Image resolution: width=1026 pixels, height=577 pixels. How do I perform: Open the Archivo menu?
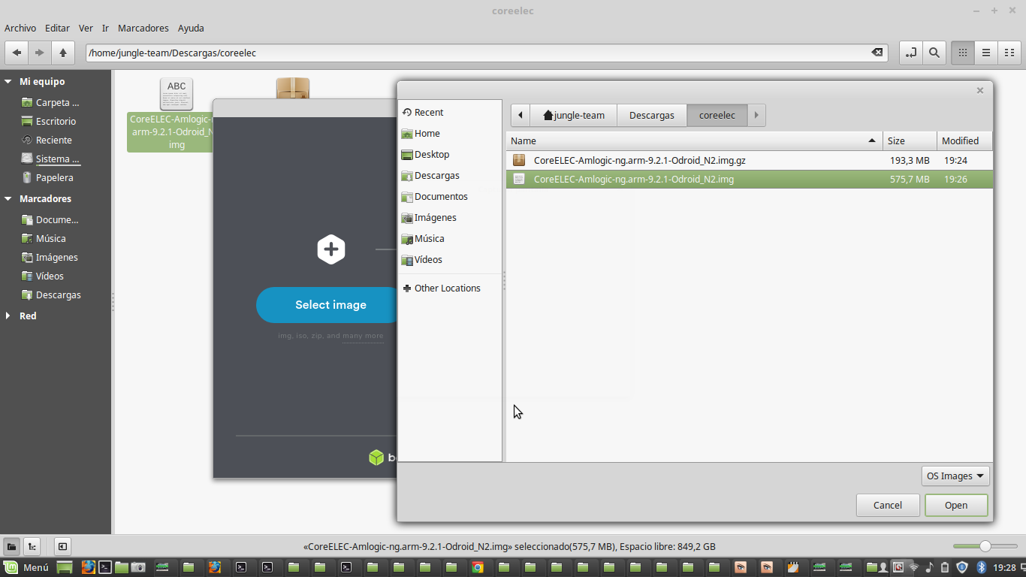click(x=20, y=28)
